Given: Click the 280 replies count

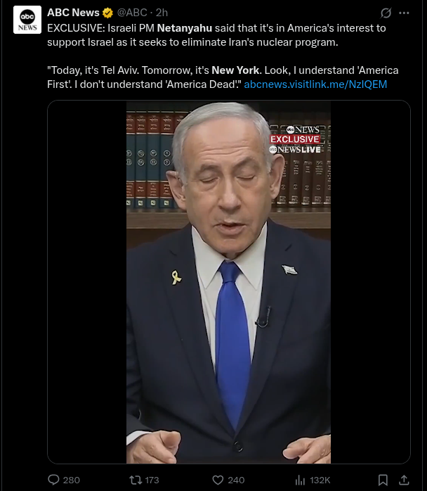Looking at the screenshot, I should (x=71, y=480).
